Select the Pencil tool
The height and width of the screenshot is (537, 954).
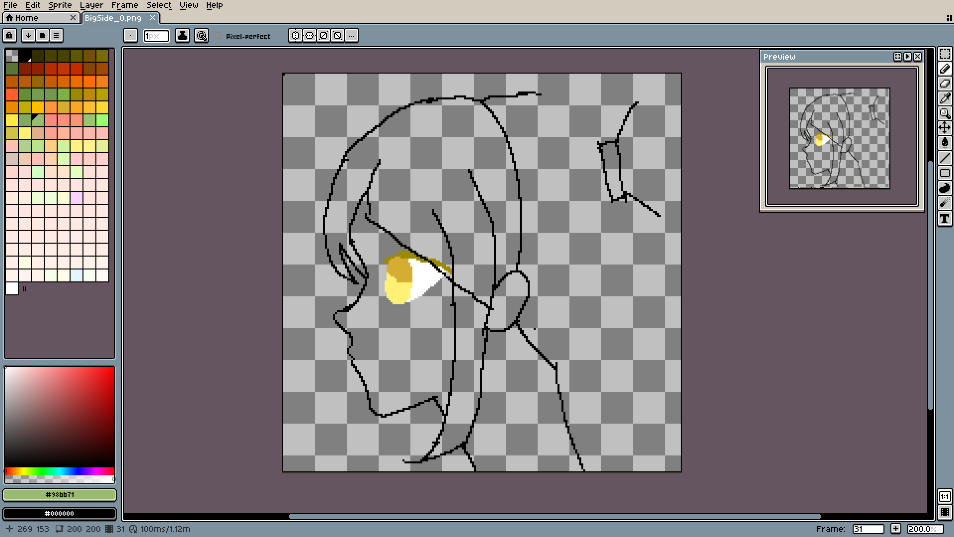click(x=945, y=69)
